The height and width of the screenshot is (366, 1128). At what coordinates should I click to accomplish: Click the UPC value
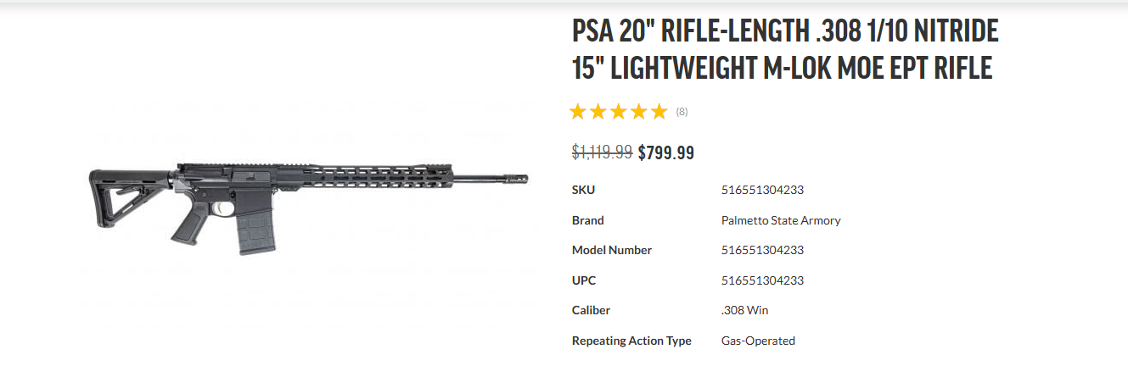click(x=762, y=280)
